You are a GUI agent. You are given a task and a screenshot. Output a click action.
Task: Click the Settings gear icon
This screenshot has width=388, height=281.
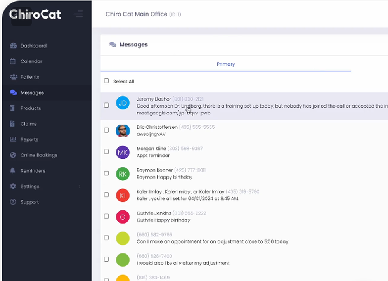click(13, 186)
